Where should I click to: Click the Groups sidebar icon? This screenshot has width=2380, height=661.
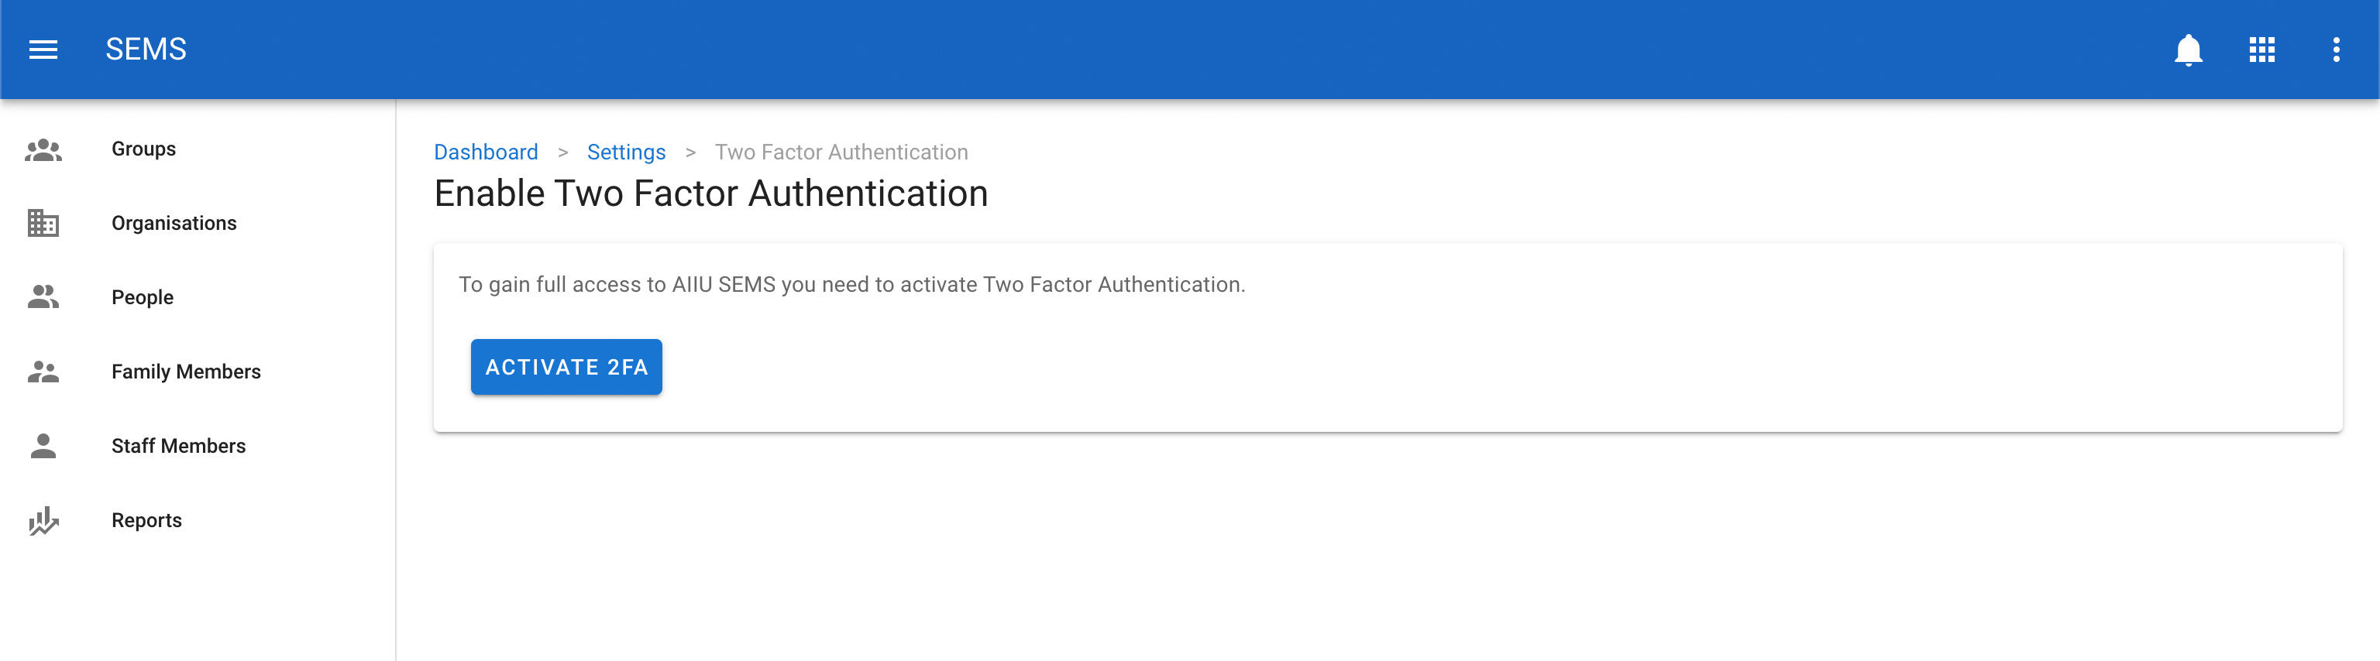click(43, 149)
